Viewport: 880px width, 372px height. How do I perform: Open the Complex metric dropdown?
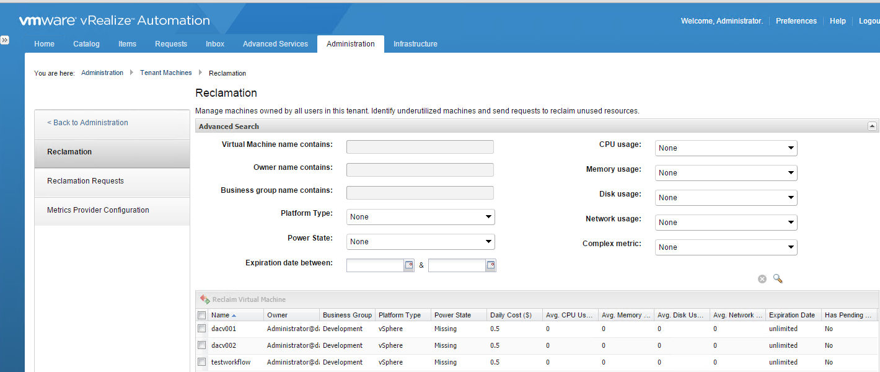[x=726, y=247]
